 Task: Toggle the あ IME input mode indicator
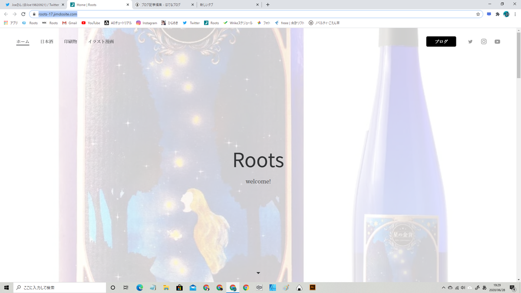coord(484,287)
